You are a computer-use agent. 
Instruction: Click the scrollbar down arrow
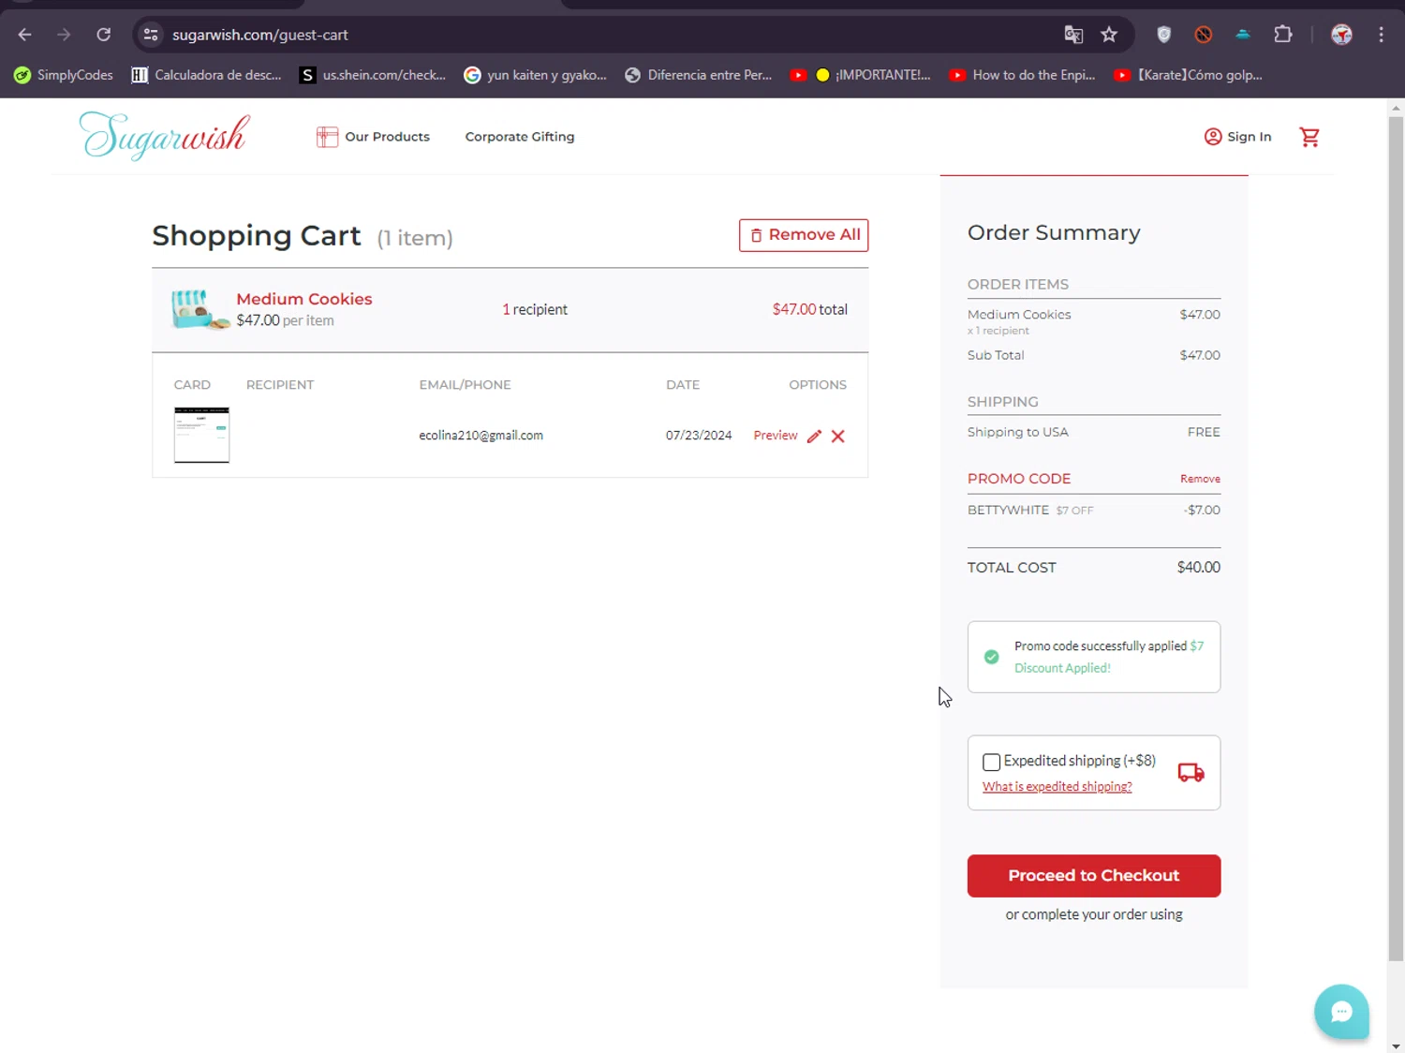point(1396,1046)
